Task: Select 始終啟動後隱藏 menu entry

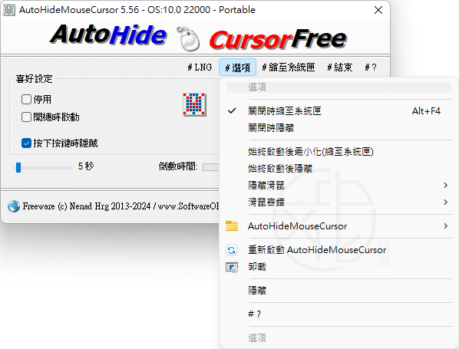Action: [x=338, y=169]
